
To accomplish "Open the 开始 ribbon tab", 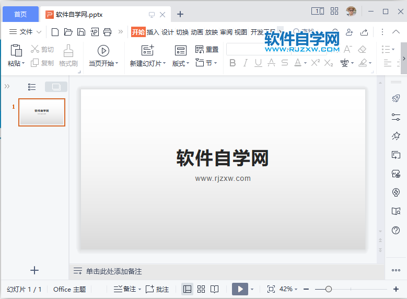I will coord(138,32).
